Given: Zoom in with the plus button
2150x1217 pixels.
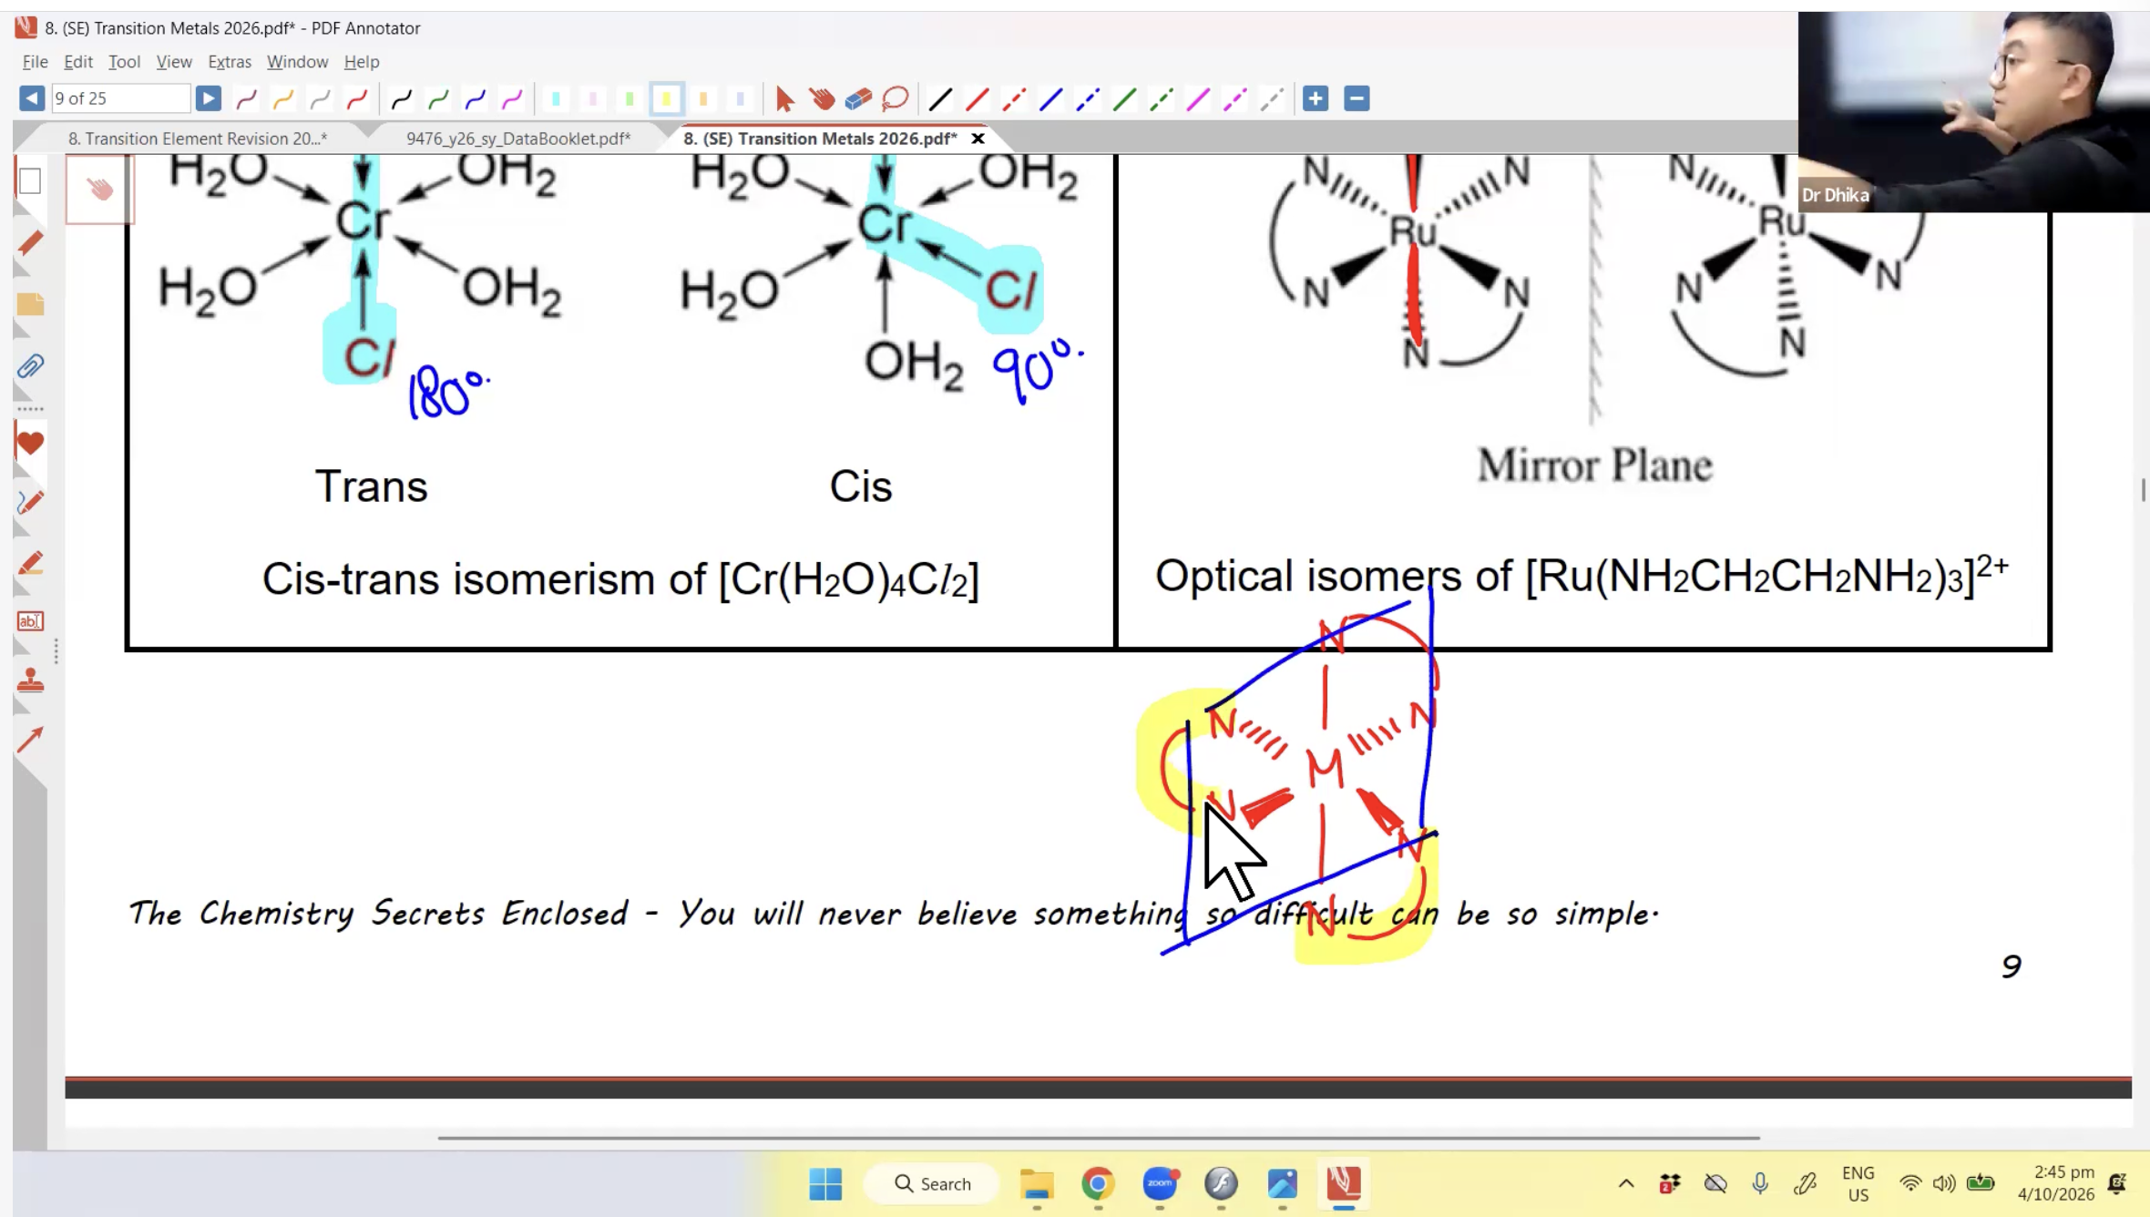Looking at the screenshot, I should click(1316, 98).
